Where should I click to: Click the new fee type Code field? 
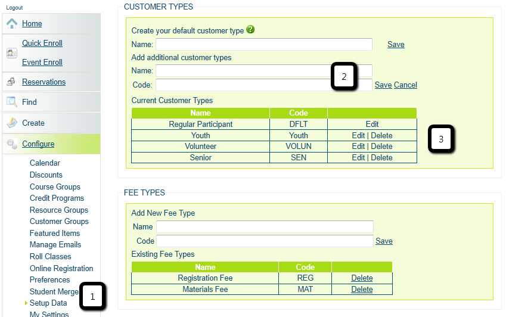tap(264, 241)
